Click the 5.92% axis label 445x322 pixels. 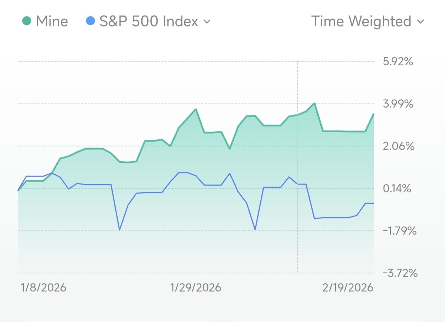click(x=398, y=61)
